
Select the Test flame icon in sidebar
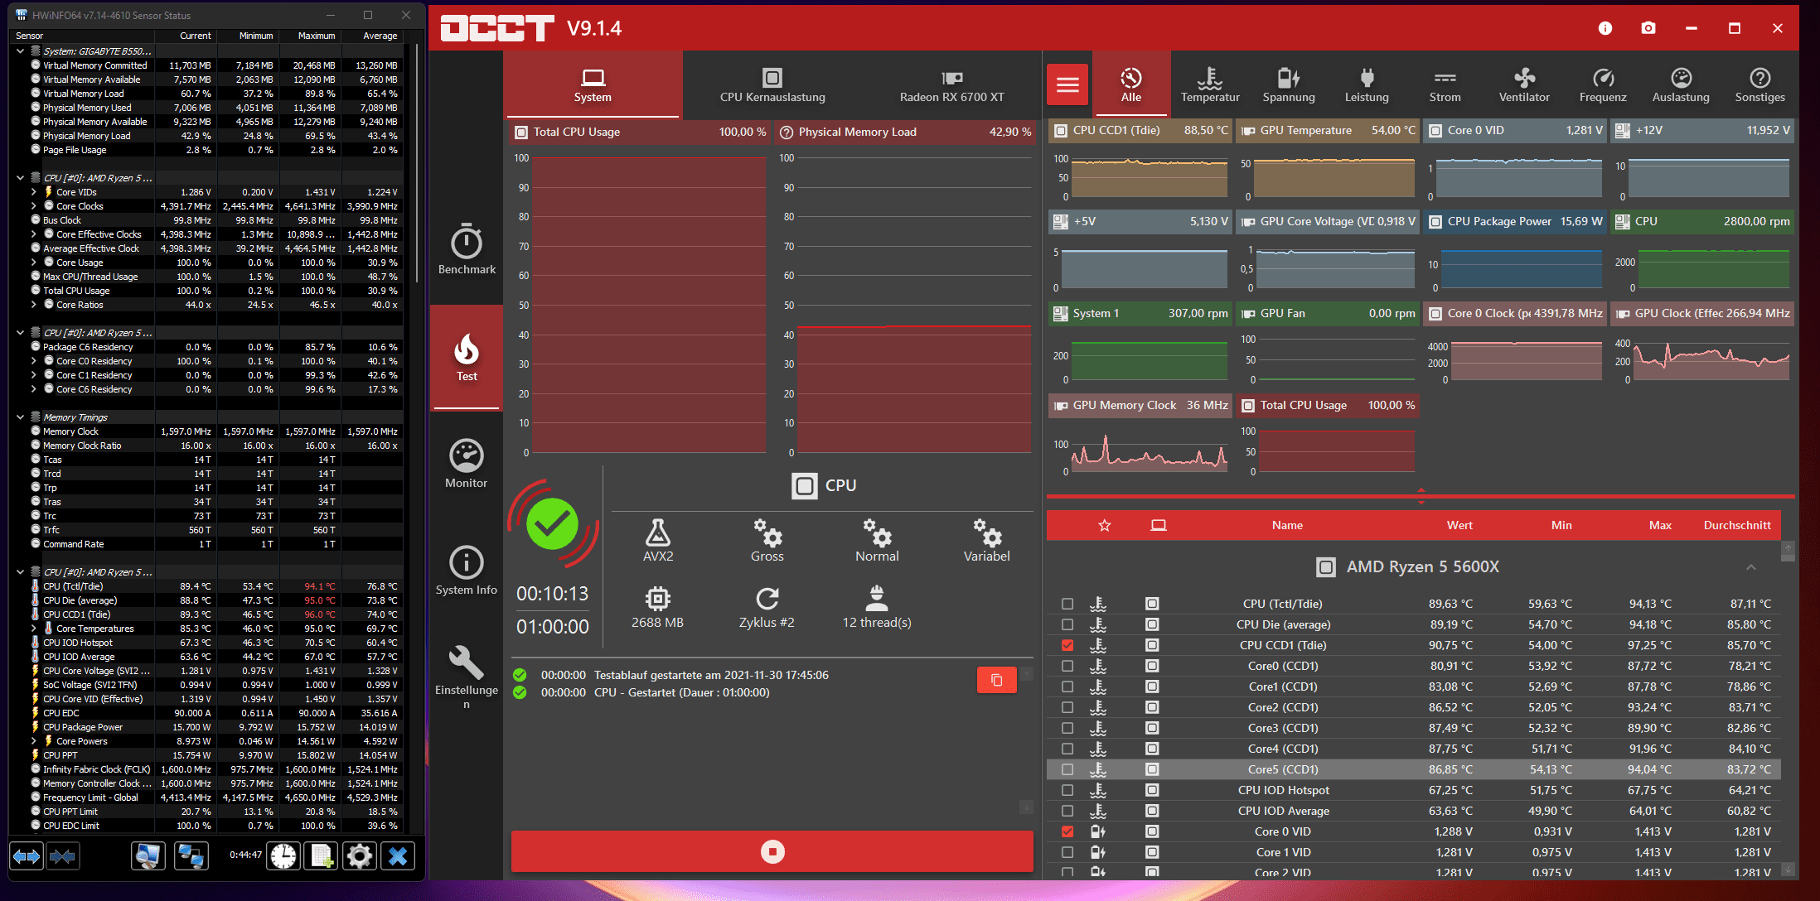[467, 358]
